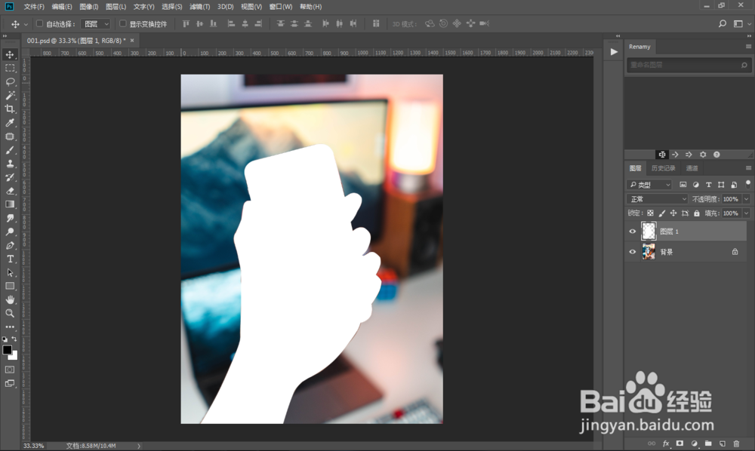Open the 正常 blend mode dropdown
The height and width of the screenshot is (451, 755).
[658, 199]
